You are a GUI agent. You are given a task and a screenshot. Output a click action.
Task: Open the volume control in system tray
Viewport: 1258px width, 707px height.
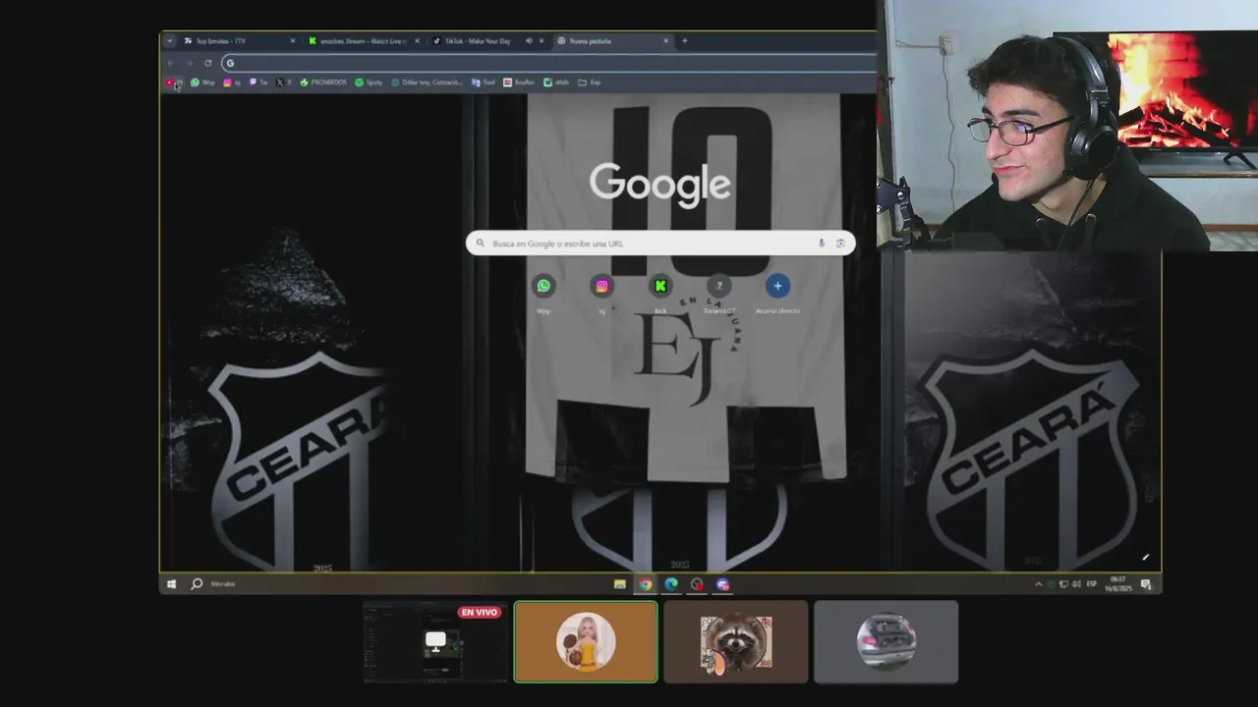coord(1076,584)
